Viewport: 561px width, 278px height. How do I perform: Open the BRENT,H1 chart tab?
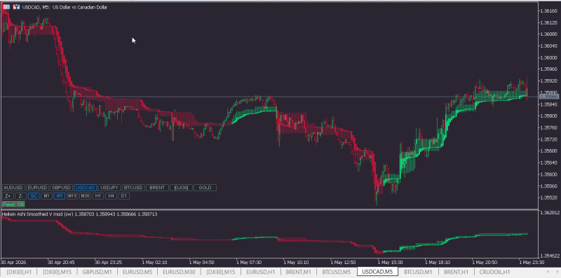pyautogui.click(x=457, y=272)
